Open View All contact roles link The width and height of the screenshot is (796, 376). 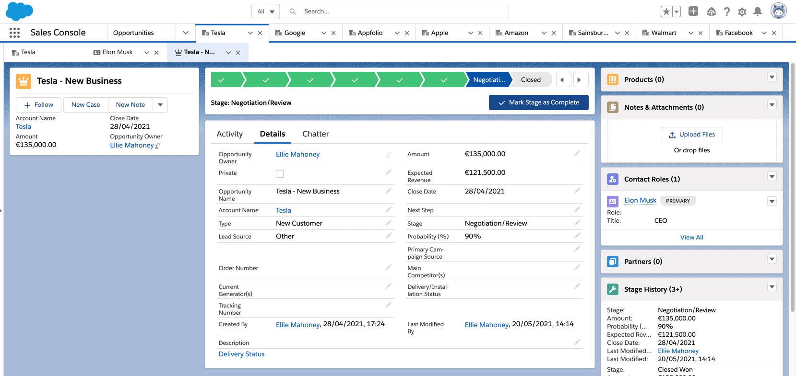coord(692,237)
